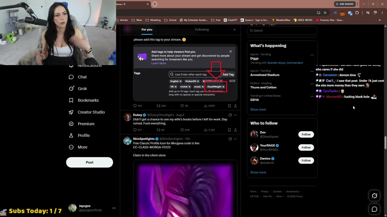Image resolution: width=387 pixels, height=217 pixels.
Task: View analytics for Dubzy's tweet
Action: pyautogui.click(x=209, y=130)
